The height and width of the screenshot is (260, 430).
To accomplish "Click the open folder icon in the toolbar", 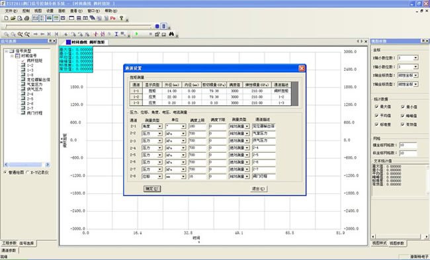I will [13, 18].
